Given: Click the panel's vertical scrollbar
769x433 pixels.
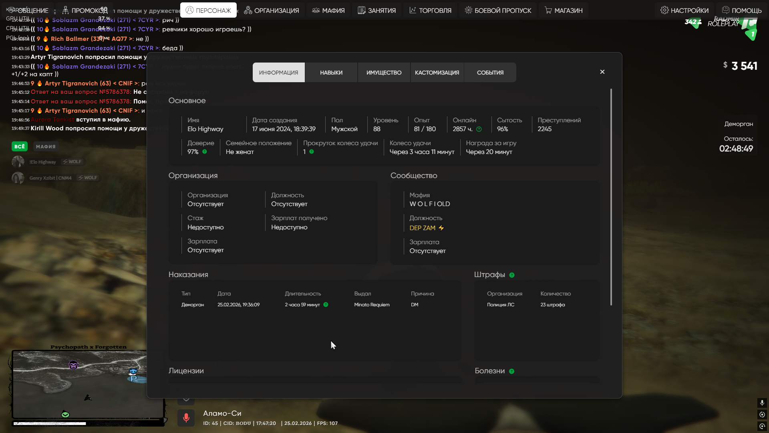Looking at the screenshot, I should [611, 196].
